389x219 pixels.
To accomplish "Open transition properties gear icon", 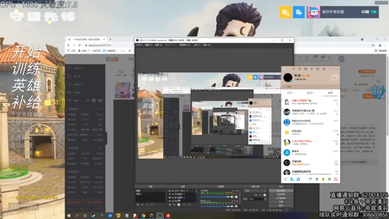I will pos(265,195).
